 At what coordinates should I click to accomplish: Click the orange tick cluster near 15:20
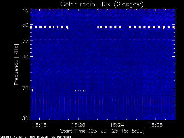tap(80, 91)
